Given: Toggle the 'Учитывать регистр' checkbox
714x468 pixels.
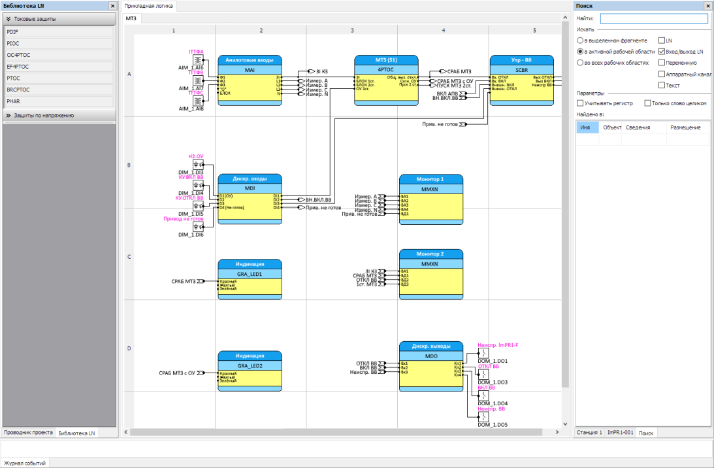Looking at the screenshot, I should 580,103.
